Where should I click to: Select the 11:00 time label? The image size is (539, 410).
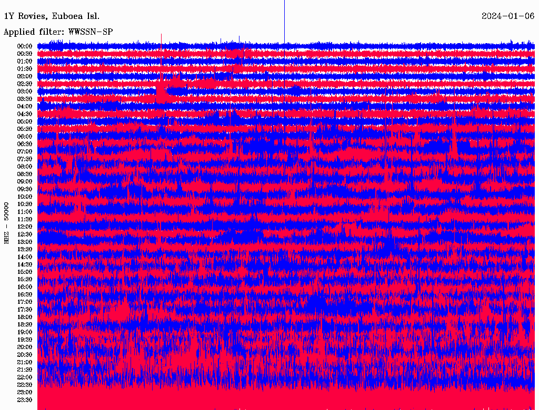pos(25,212)
